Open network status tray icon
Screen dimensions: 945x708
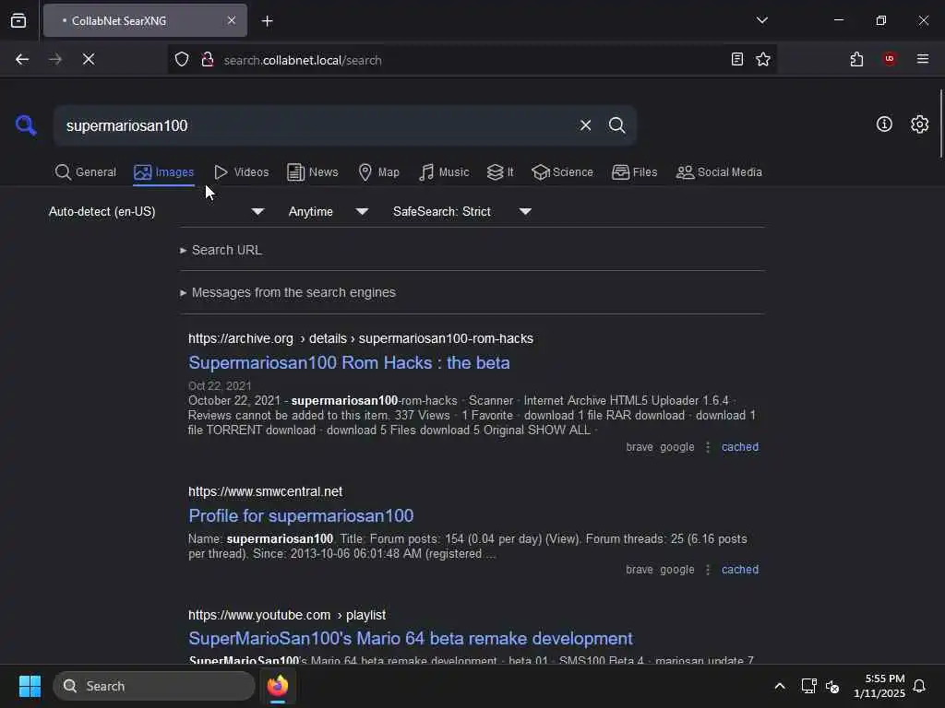coord(808,686)
